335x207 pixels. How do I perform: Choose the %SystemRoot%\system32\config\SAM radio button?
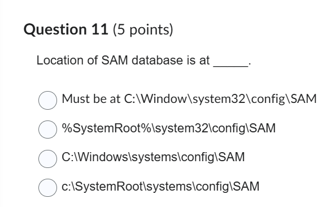pos(47,130)
